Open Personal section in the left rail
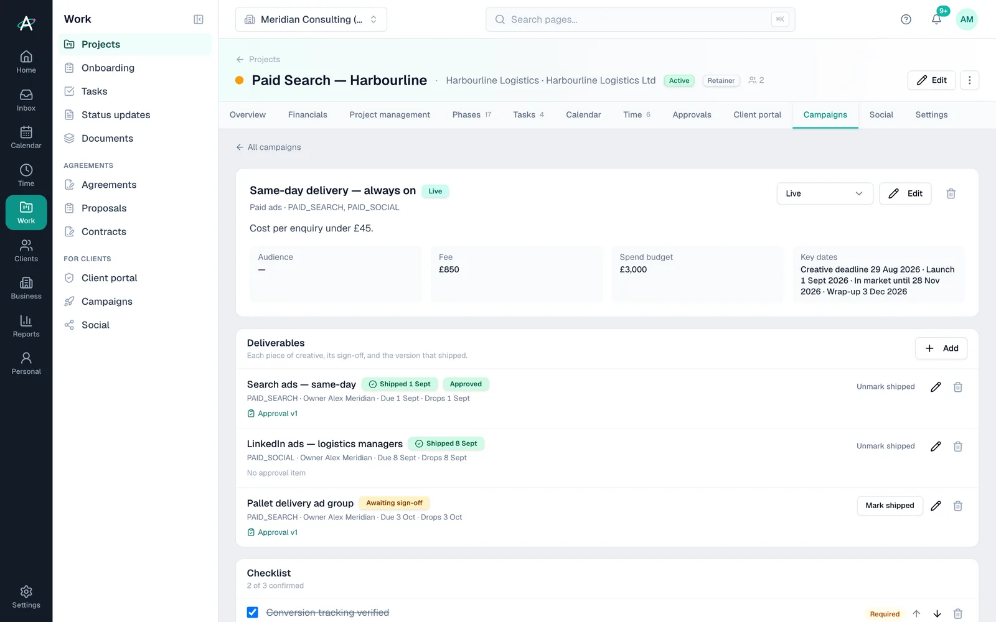The image size is (996, 622). 26,363
